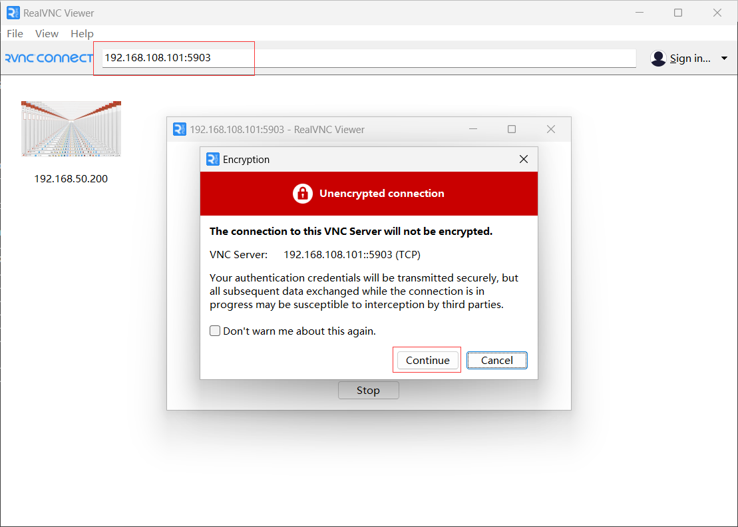Click RealVNC icon in connection window title
This screenshot has width=738, height=527.
(179, 129)
